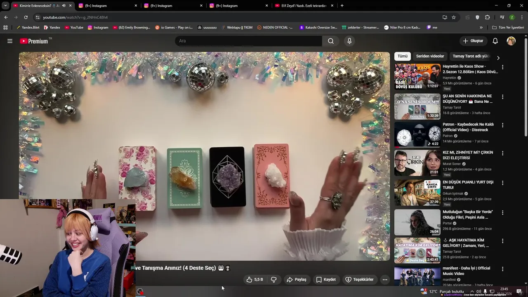
Task: Switch to the first Instagram tab
Action: [108, 6]
